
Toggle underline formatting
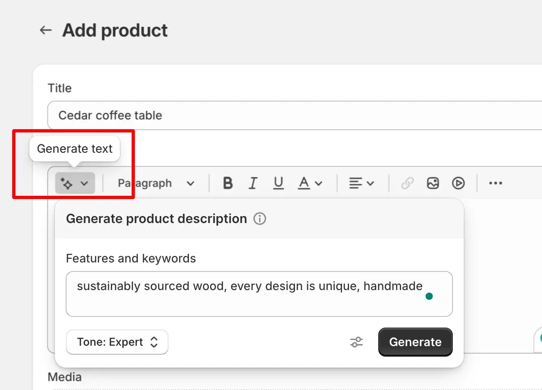pos(278,183)
